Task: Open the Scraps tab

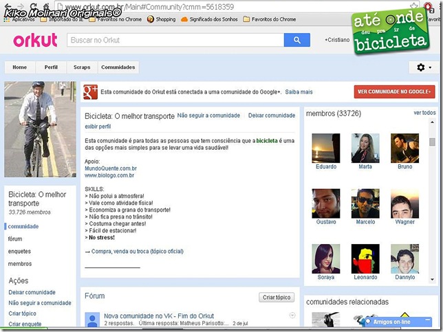Action: click(82, 67)
